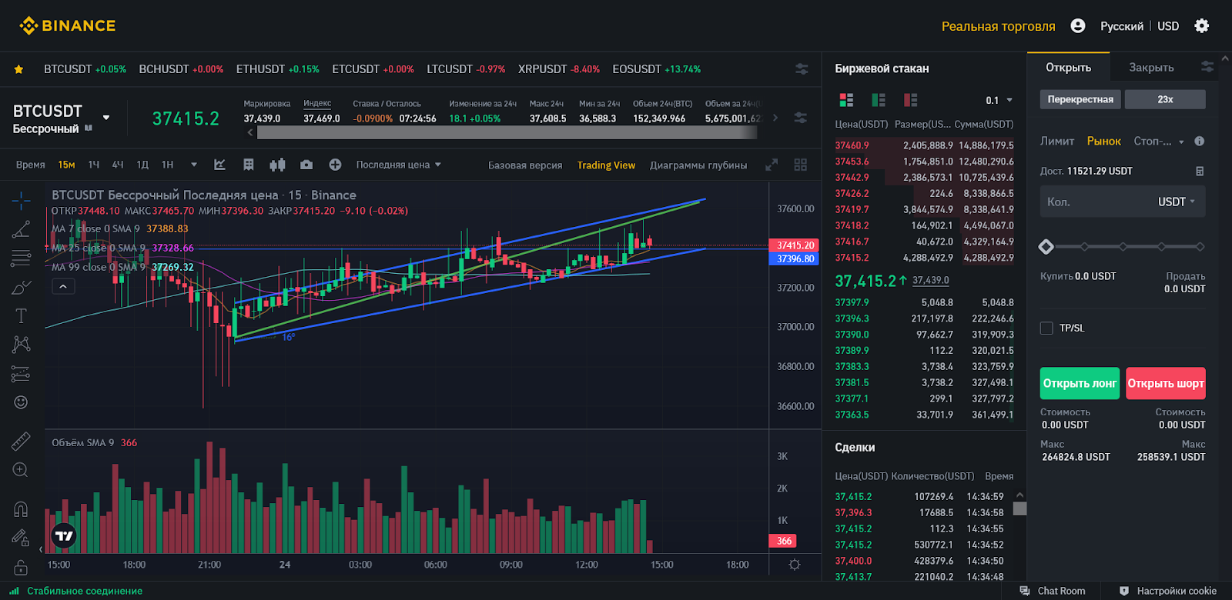Open chart indicators line icon

coord(219,165)
